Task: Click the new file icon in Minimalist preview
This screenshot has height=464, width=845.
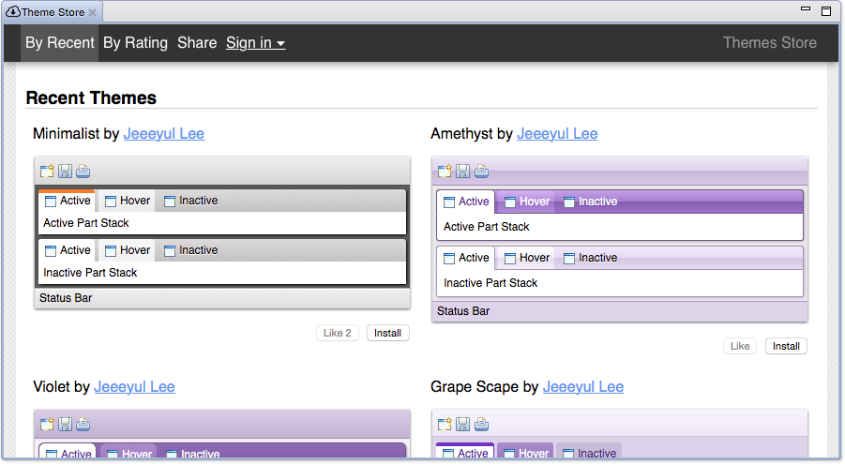Action: coord(47,171)
